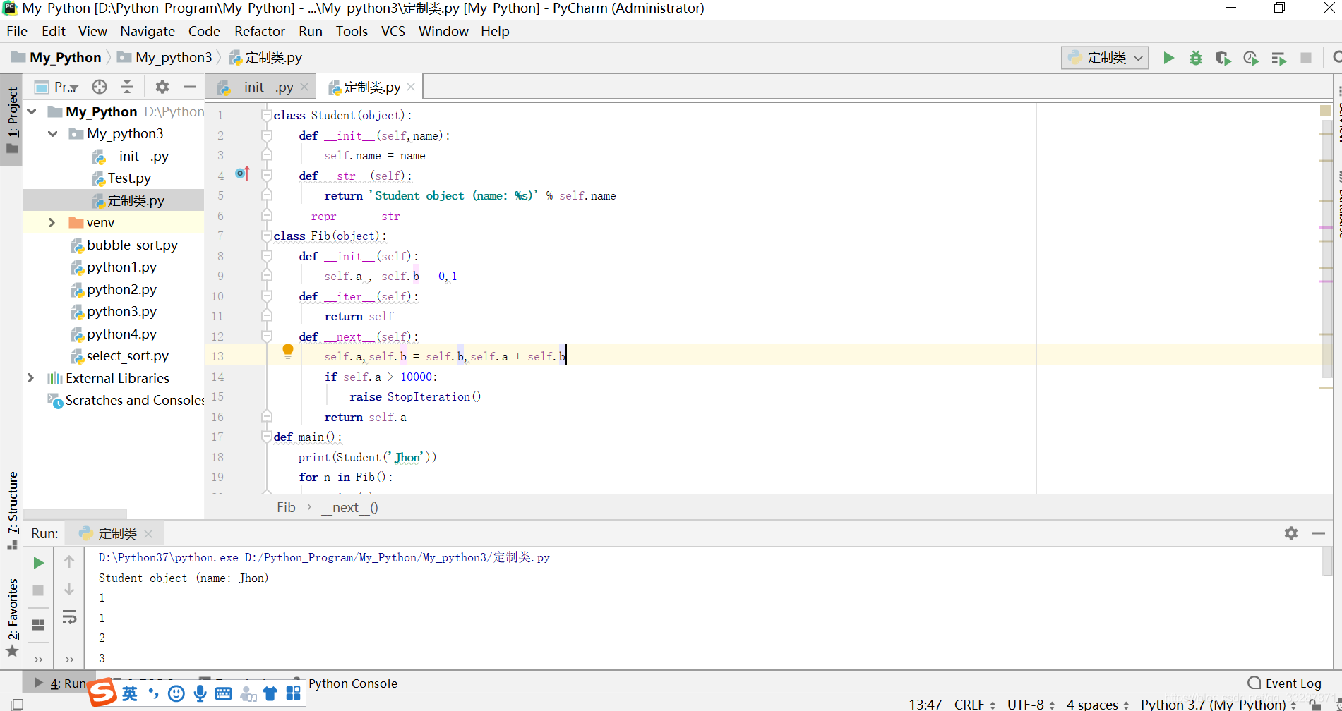The image size is (1342, 711).
Task: Click the override gutter icon on line 4
Action: (242, 174)
